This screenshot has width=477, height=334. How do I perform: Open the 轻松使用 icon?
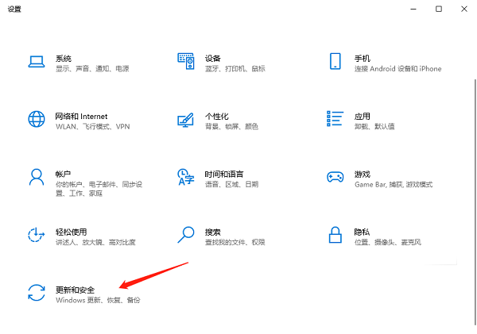point(37,235)
